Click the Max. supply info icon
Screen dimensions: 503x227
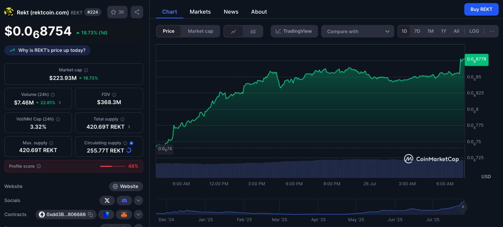pos(51,143)
